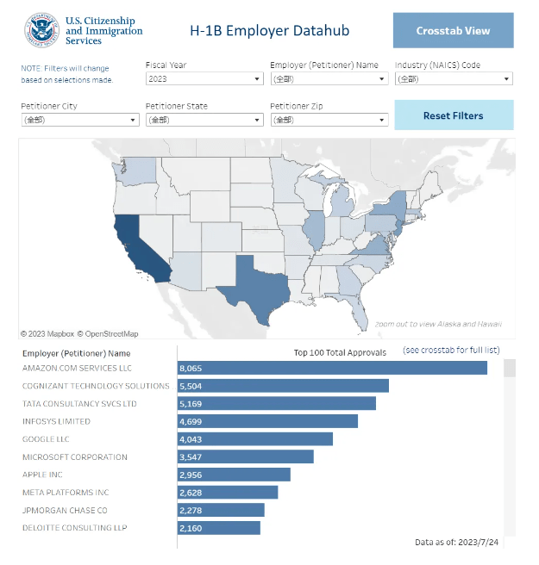Open the Petitioner State dropdown
This screenshot has width=539, height=565.
[x=204, y=120]
